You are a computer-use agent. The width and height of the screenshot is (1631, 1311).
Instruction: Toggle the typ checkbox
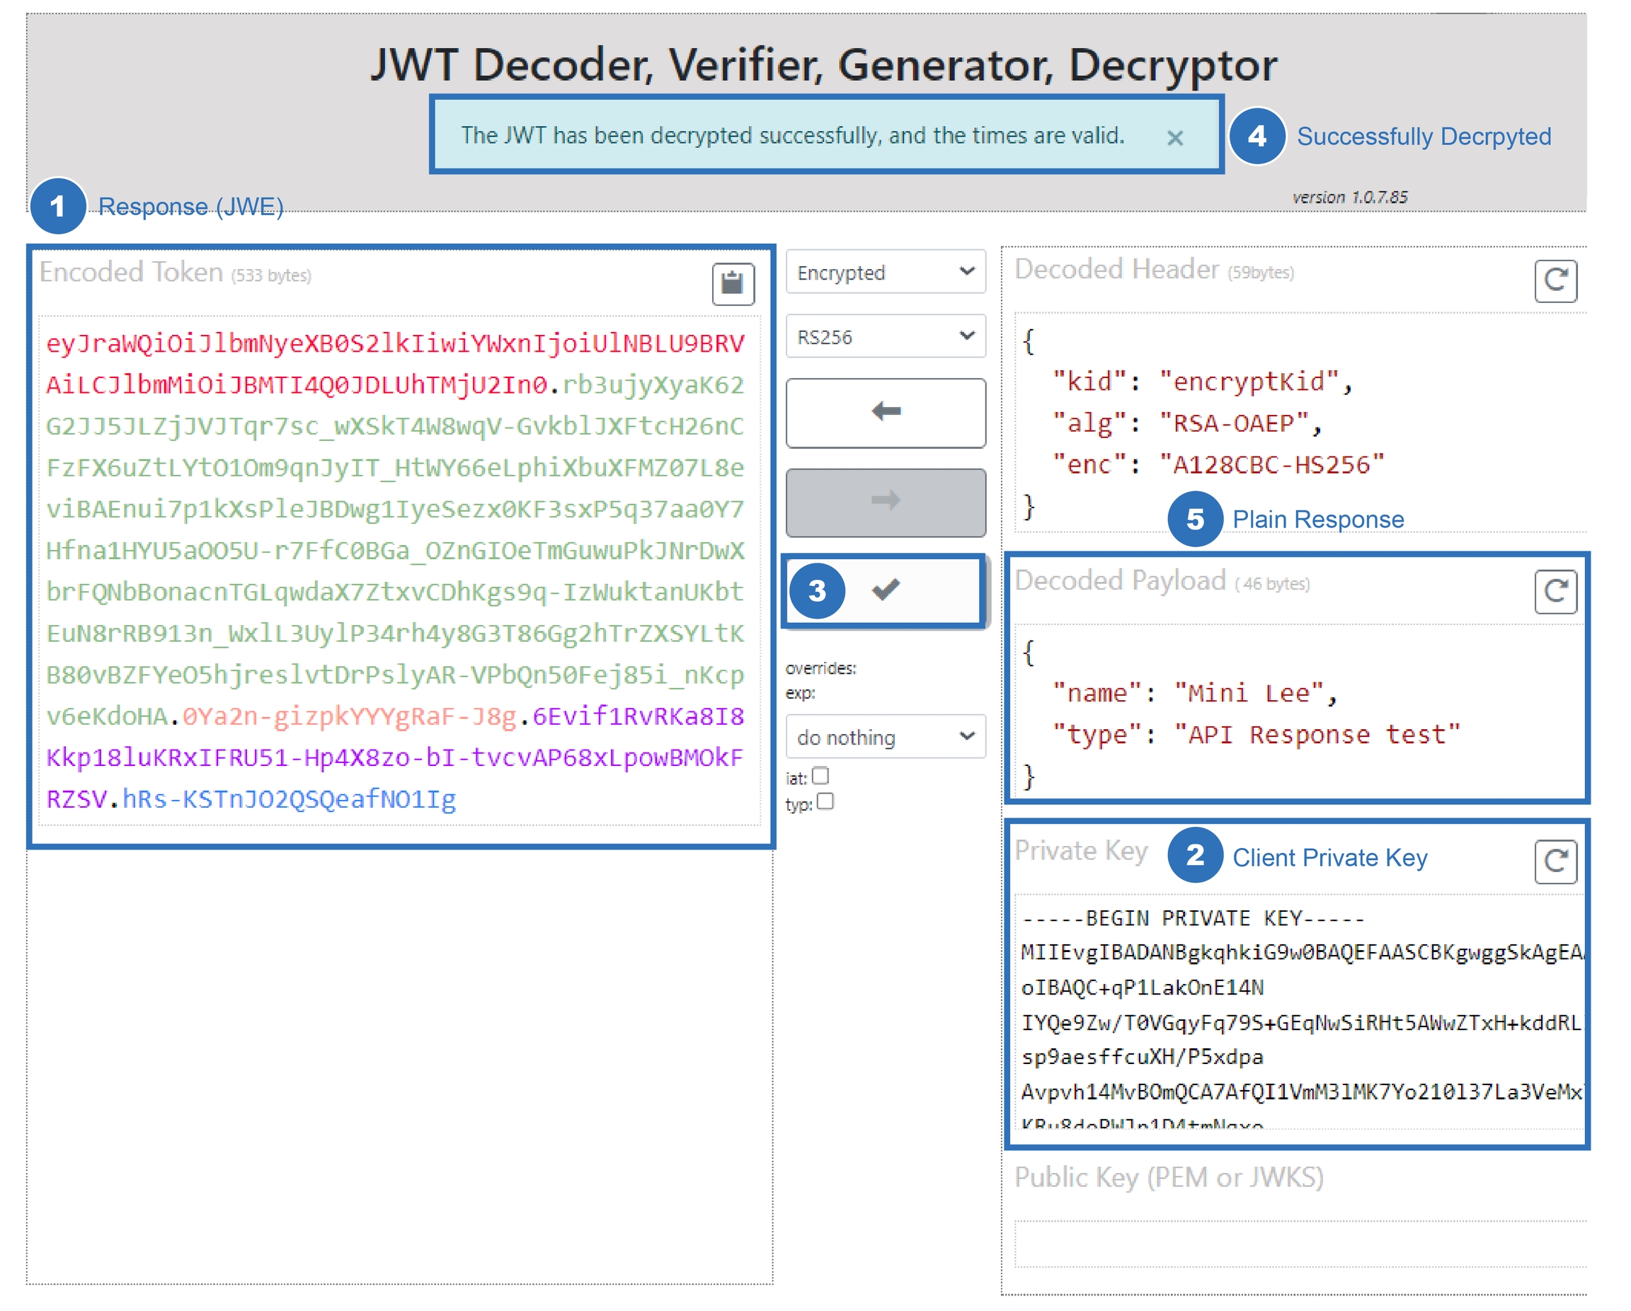[x=825, y=801]
